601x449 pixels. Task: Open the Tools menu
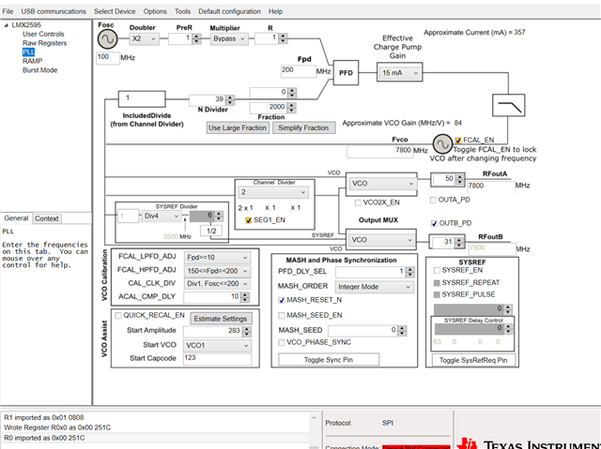click(x=182, y=11)
